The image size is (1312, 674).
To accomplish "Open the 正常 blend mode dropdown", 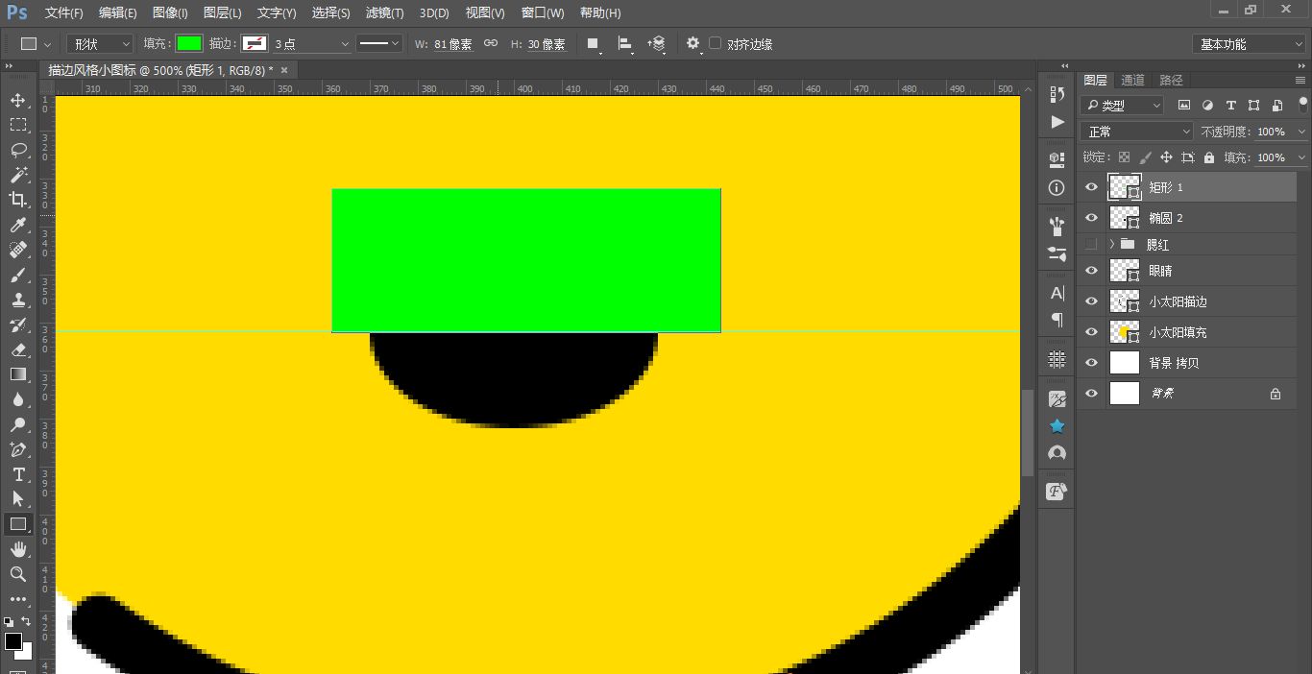I will 1137,132.
